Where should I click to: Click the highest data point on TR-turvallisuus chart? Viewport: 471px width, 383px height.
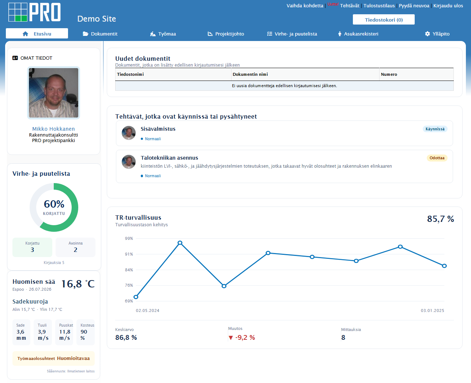(180, 243)
